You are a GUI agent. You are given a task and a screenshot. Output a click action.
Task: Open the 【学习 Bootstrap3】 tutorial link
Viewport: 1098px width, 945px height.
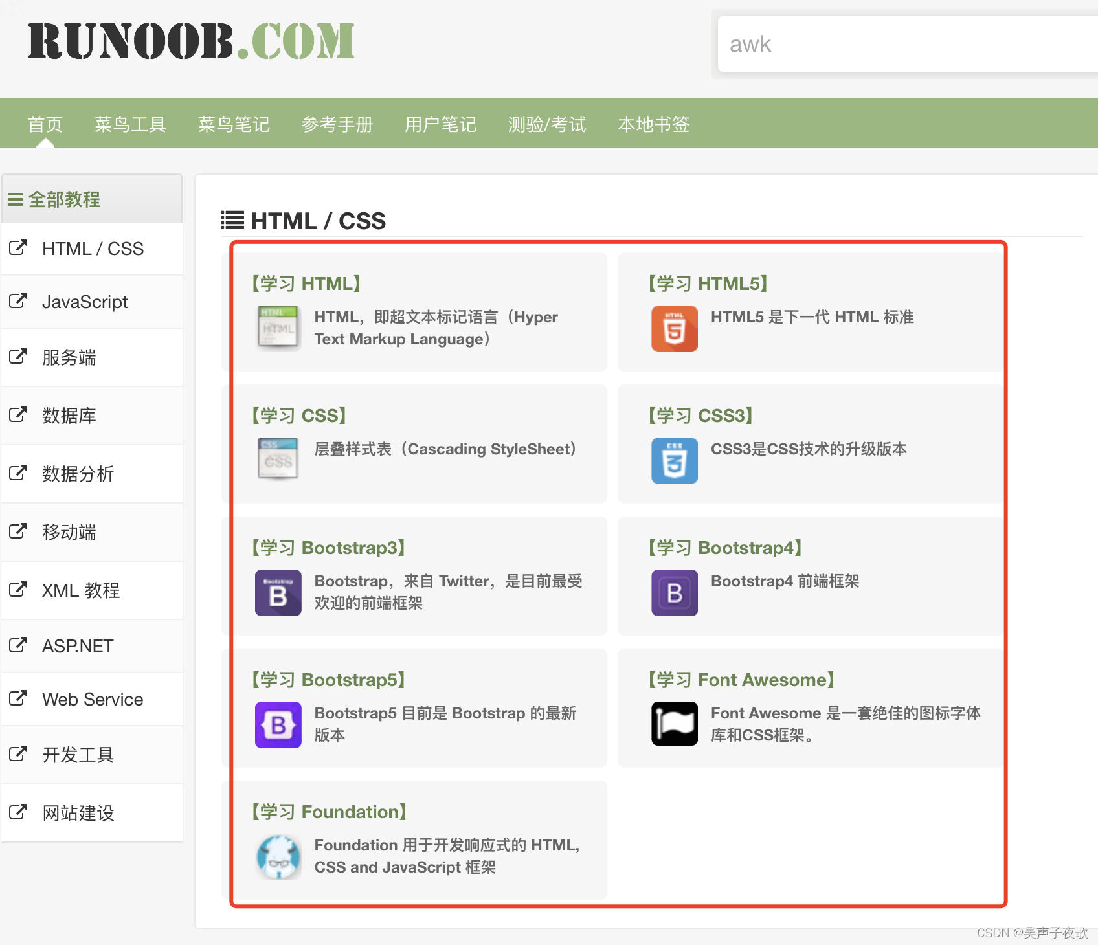tap(329, 548)
